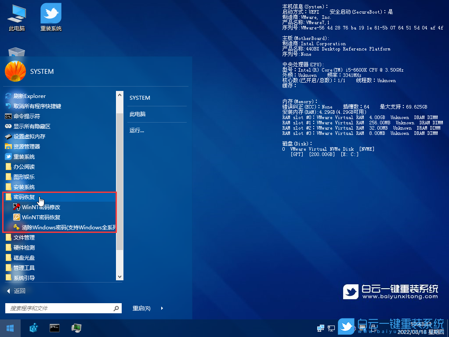Click 重装系统 desktop shortcut icon
This screenshot has width=449, height=337.
click(x=51, y=18)
